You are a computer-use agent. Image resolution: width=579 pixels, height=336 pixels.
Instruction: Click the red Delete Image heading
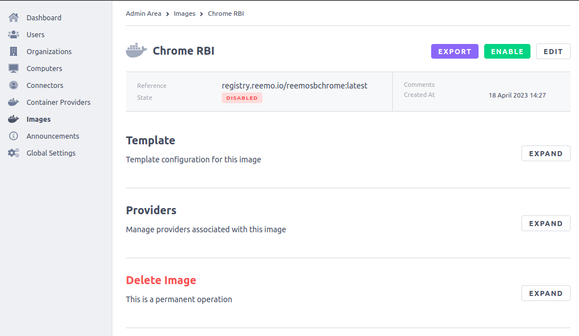click(x=161, y=280)
